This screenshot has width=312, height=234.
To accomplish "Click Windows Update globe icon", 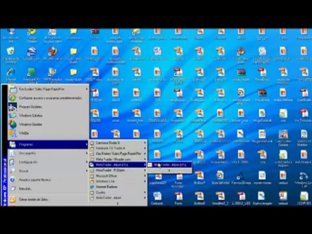I will coord(12,124).
